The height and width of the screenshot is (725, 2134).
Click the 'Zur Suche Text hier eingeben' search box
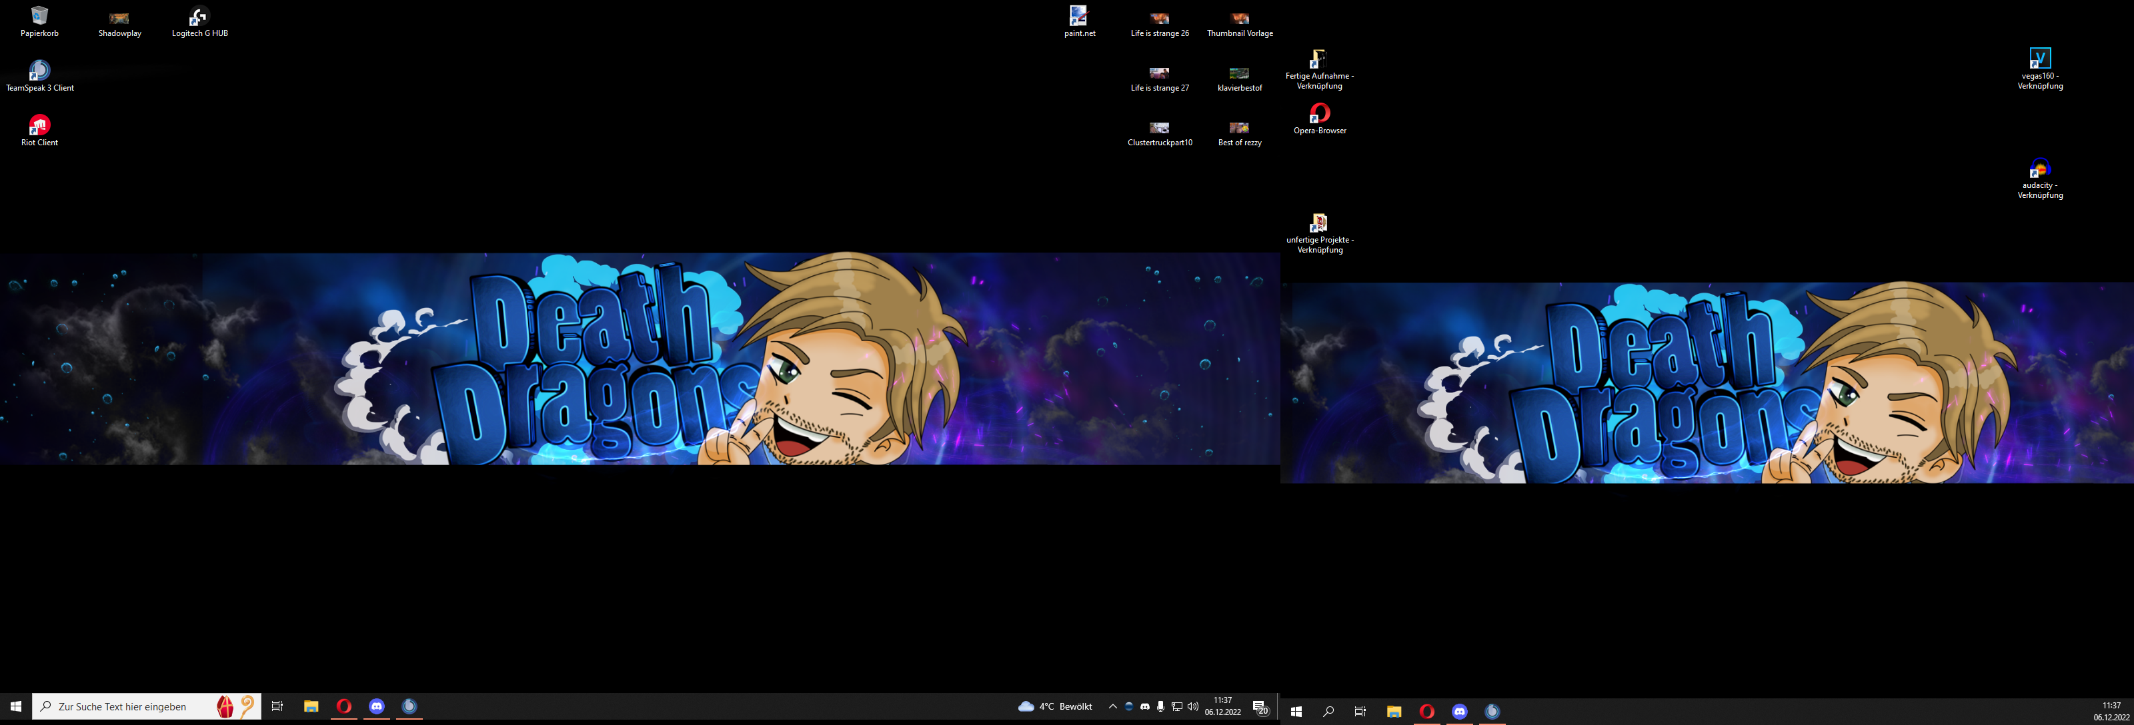pos(147,706)
